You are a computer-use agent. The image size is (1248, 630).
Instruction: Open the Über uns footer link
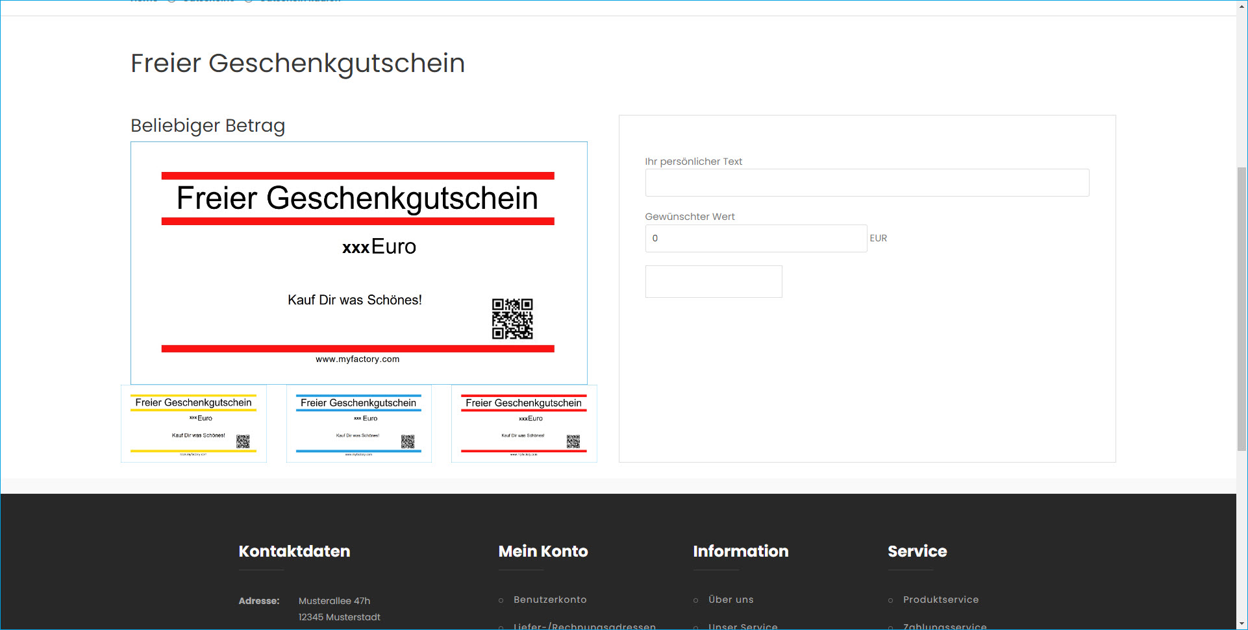point(731,600)
